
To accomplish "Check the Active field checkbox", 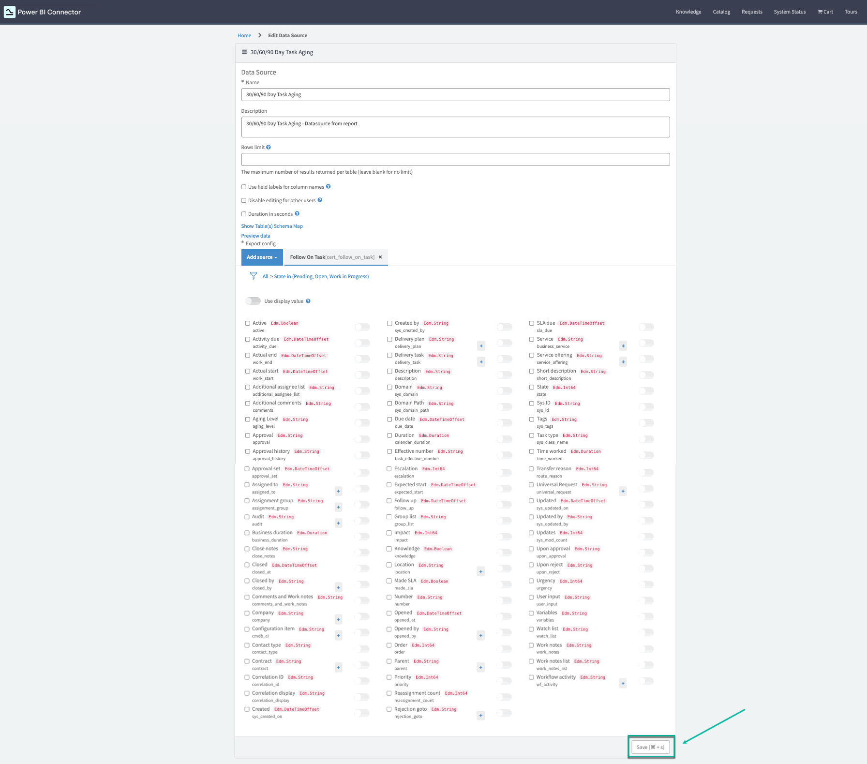I will pos(248,323).
